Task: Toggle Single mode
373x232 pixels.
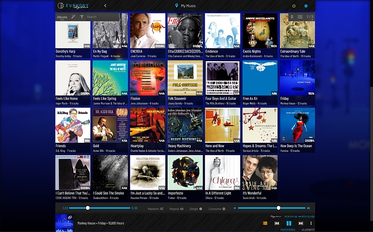Action: [x=196, y=209]
